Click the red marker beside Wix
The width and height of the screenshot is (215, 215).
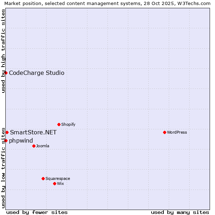tap(54, 183)
